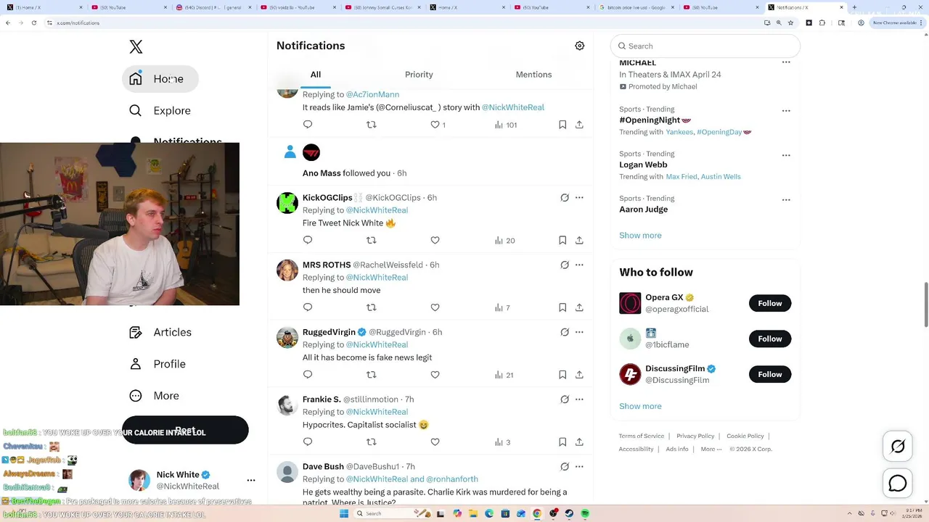Switch to bitcoin price Google tab
The height and width of the screenshot is (522, 929).
[635, 7]
